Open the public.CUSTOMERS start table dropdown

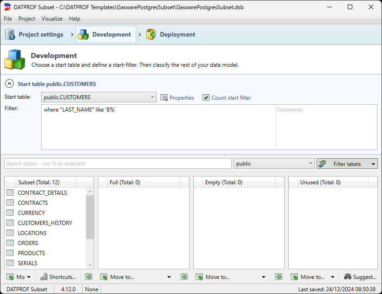coord(152,97)
